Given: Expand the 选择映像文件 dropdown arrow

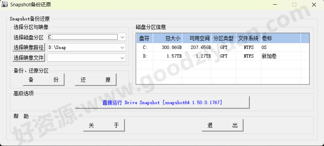Looking at the screenshot, I should point(122,58).
